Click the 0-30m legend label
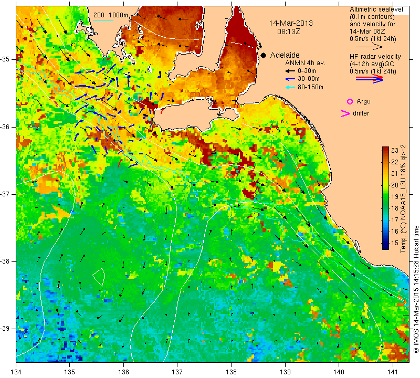This screenshot has width=420, height=378. (x=307, y=71)
